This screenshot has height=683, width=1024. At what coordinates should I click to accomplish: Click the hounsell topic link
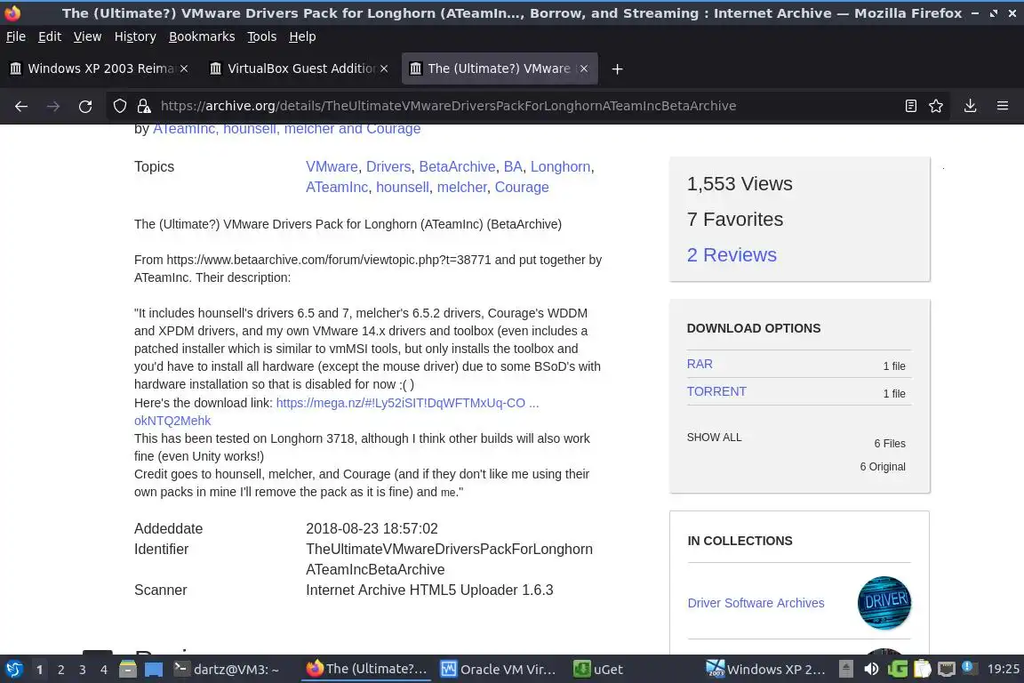[x=403, y=187]
